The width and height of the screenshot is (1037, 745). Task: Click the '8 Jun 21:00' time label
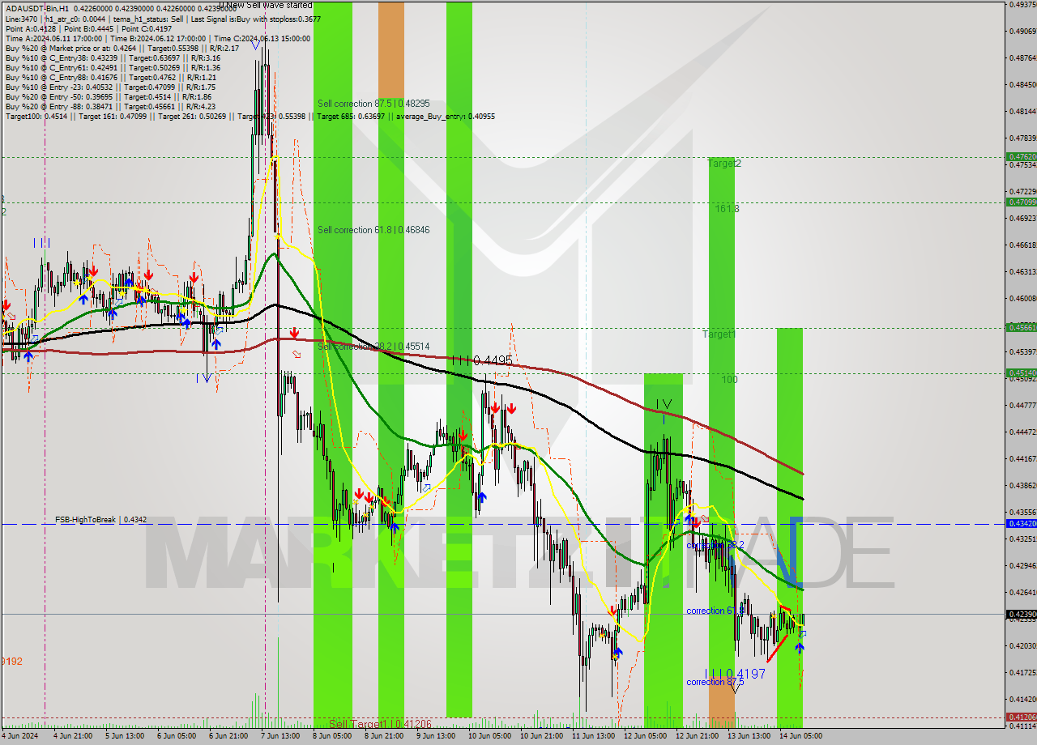click(383, 736)
